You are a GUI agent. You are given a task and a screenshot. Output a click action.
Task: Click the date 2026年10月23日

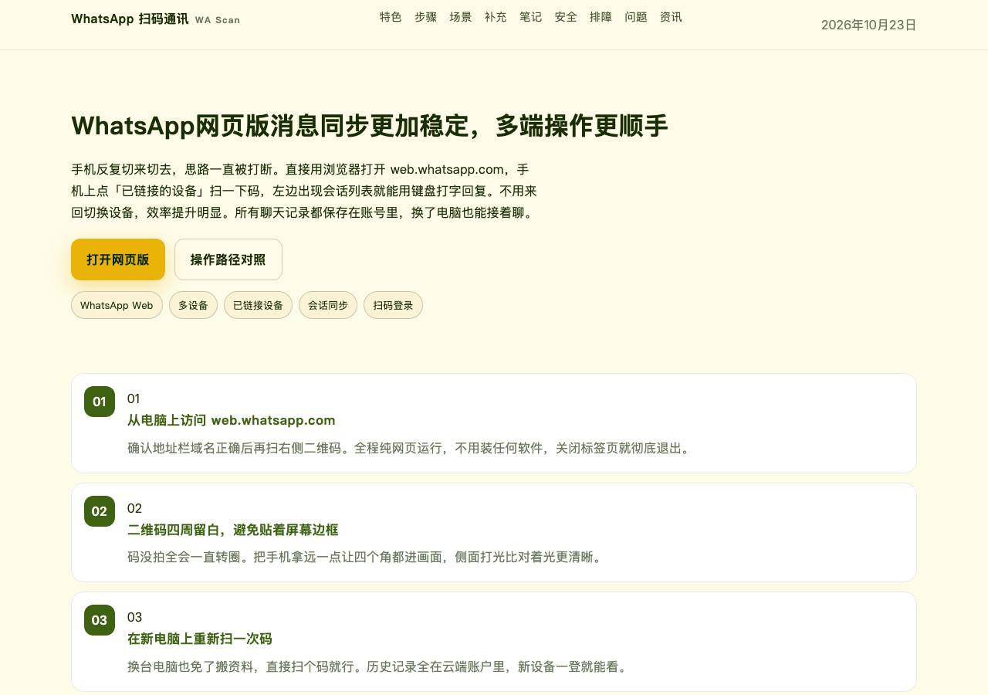pyautogui.click(x=868, y=25)
